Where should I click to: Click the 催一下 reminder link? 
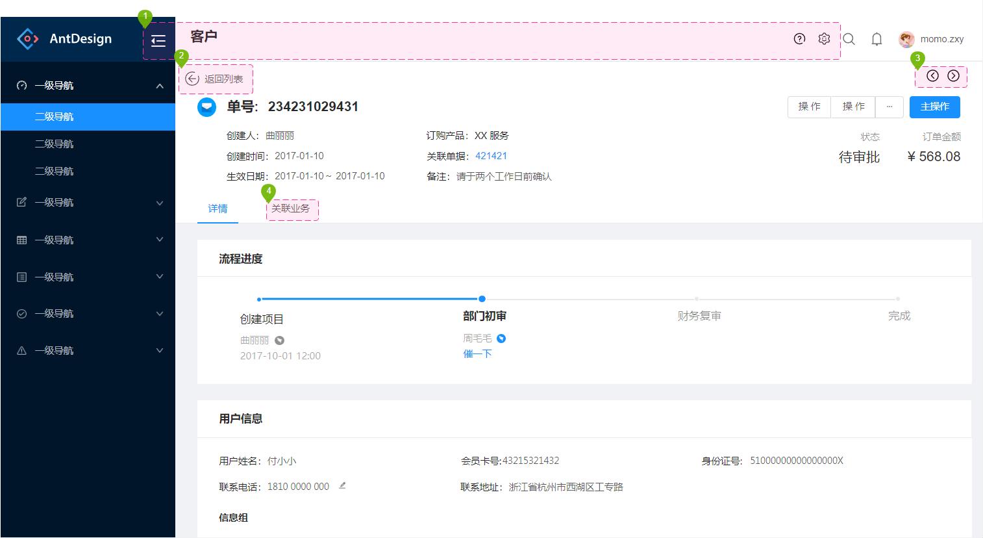[x=477, y=353]
